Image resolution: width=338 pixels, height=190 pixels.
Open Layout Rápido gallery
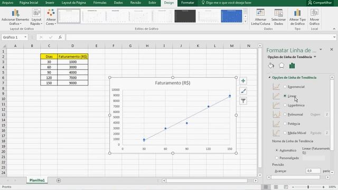pos(36,17)
